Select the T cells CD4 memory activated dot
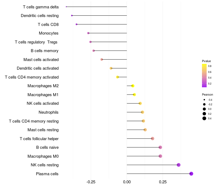216x189 pixels. click(x=117, y=77)
